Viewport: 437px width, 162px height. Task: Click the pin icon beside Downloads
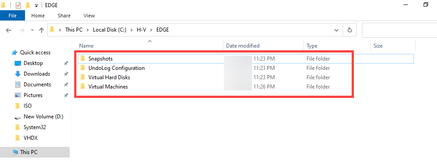tap(66, 74)
